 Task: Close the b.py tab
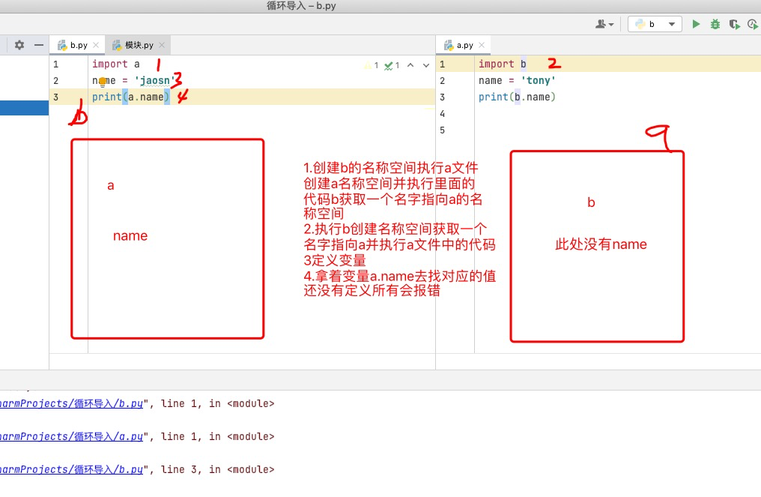tap(96, 45)
